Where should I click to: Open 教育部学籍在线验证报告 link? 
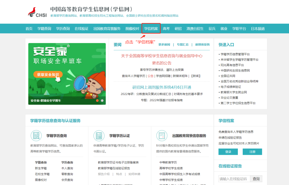pyautogui.click(x=114, y=168)
